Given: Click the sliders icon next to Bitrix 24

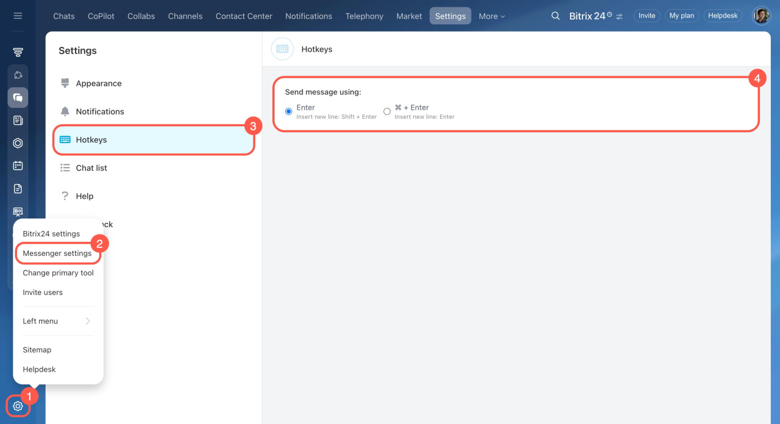Looking at the screenshot, I should (x=620, y=16).
